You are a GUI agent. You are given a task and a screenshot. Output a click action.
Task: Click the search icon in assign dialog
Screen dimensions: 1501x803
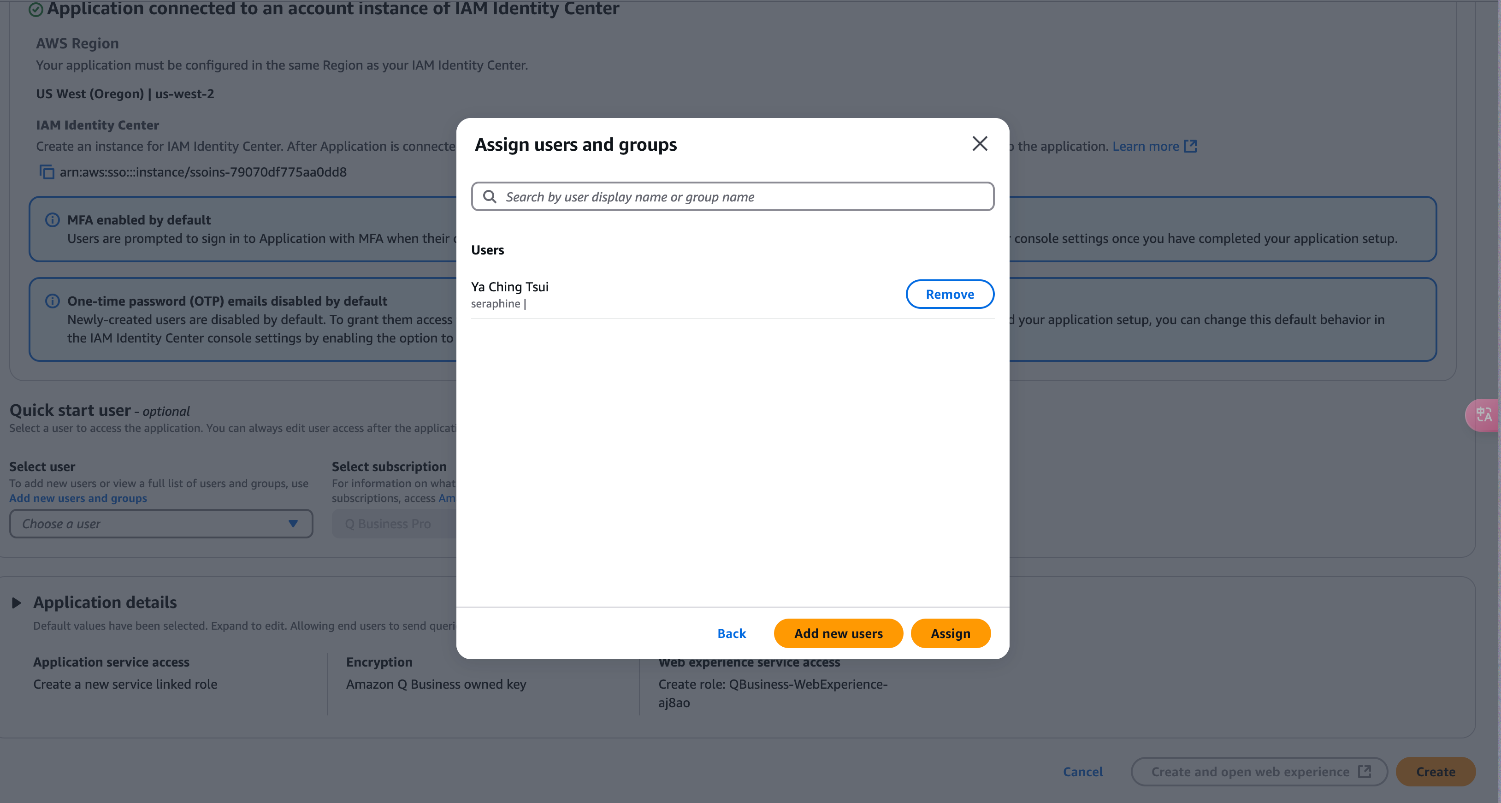point(490,195)
